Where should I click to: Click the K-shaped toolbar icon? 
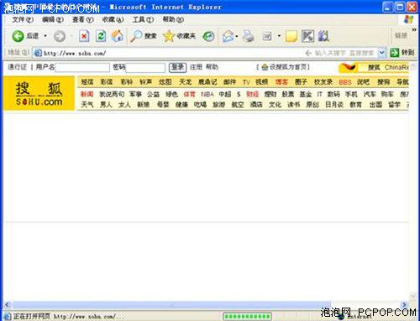[307, 36]
